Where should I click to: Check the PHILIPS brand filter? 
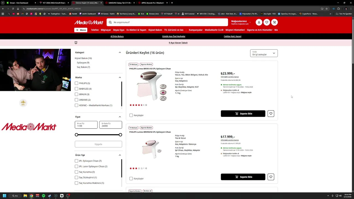76,83
